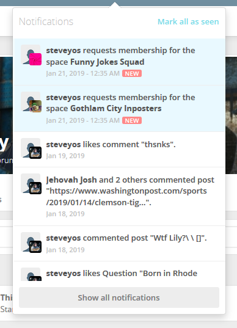Click the NEW badge on Gothlam City request
This screenshot has width=237, height=328.
pos(132,120)
